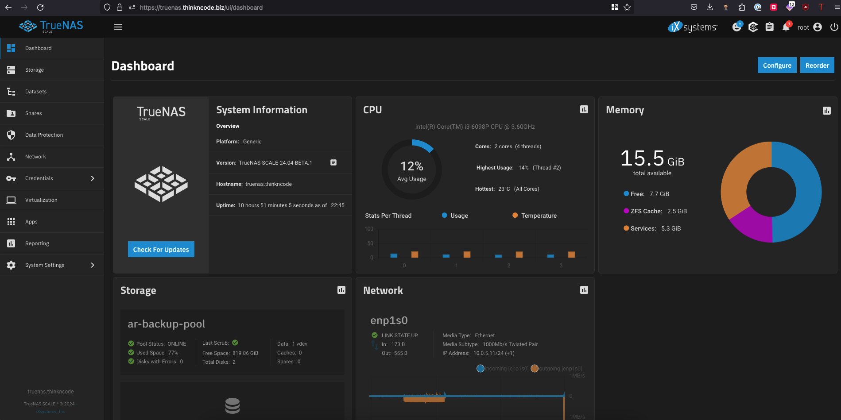841x420 pixels.
Task: Click Check For Updates button
Action: [x=161, y=249]
